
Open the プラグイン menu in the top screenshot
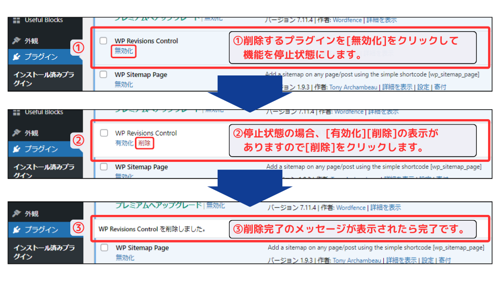41,57
